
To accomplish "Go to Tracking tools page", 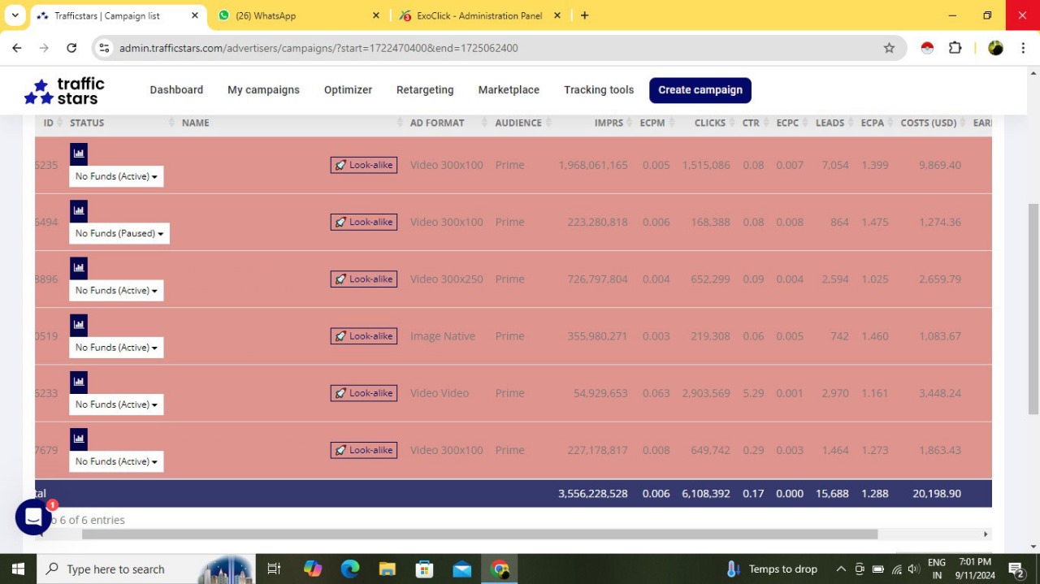I will click(x=599, y=90).
